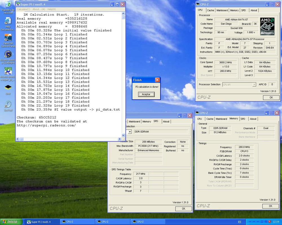
Task: Select the second CPU-Z taskbar button
Action: click(x=113, y=222)
